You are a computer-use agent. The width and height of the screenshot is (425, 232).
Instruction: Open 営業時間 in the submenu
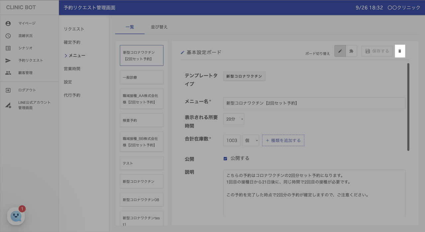click(72, 69)
